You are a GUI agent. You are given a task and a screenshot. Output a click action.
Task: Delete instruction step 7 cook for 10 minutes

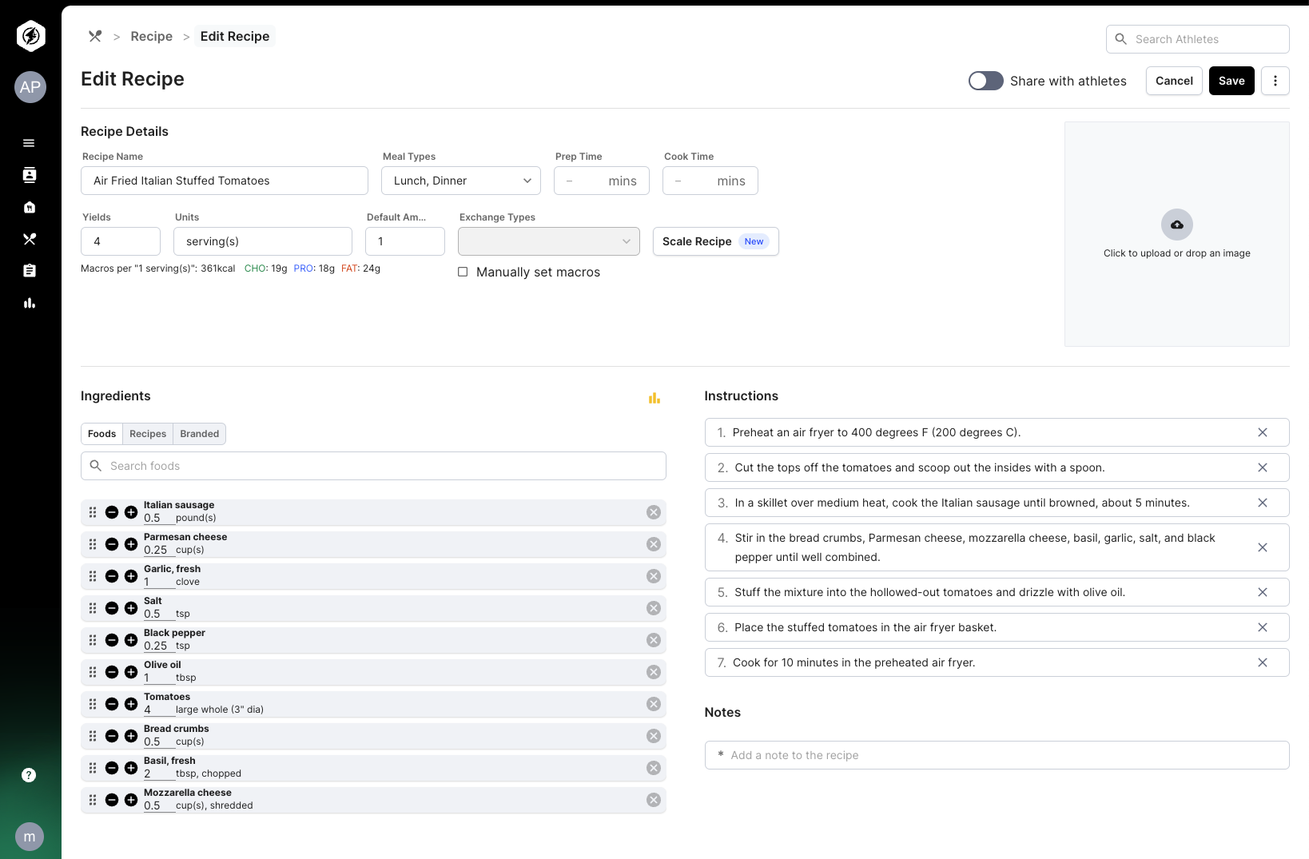point(1263,662)
